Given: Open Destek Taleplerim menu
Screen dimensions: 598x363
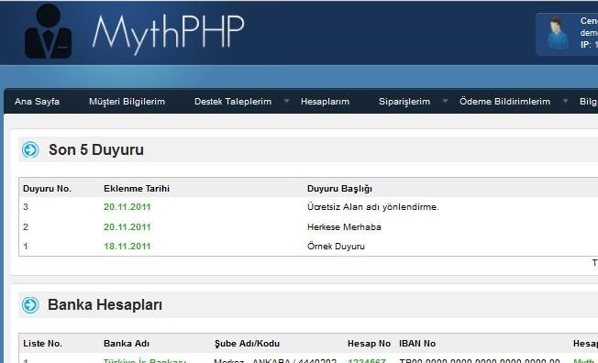Looking at the screenshot, I should [x=233, y=102].
